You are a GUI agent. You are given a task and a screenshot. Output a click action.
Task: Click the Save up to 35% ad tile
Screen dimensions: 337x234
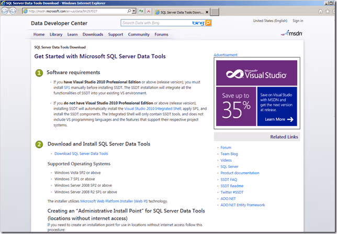(236, 107)
